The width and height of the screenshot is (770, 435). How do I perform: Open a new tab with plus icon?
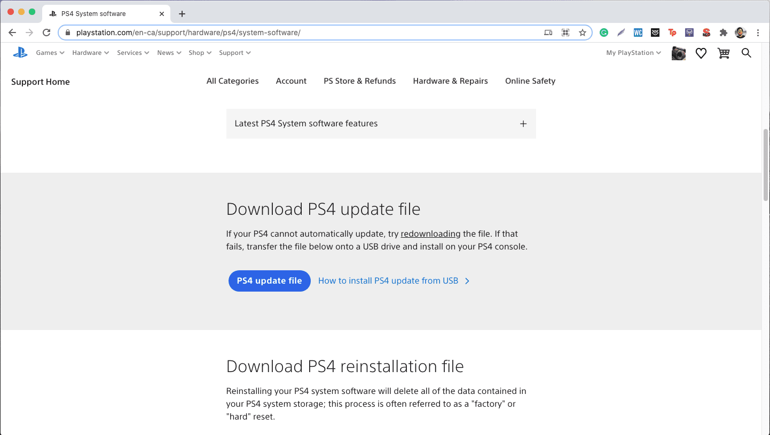[x=182, y=14]
